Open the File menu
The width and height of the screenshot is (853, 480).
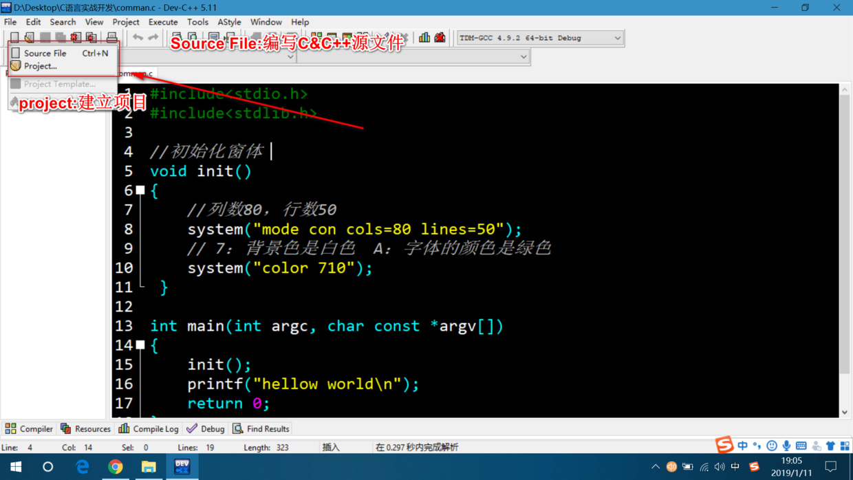point(10,22)
